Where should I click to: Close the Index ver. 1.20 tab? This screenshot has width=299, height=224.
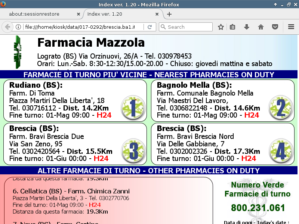point(157,14)
